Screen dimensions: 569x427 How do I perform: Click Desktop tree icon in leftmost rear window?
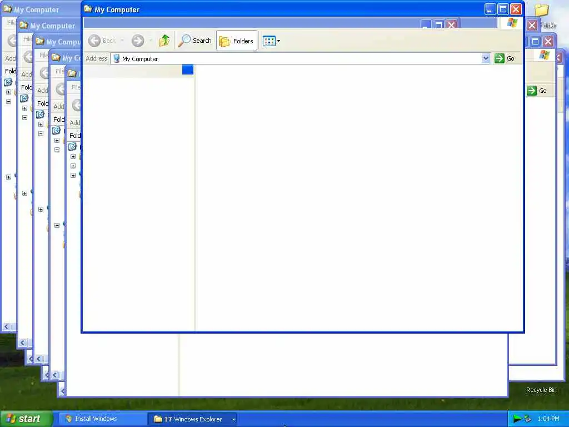pyautogui.click(x=8, y=82)
